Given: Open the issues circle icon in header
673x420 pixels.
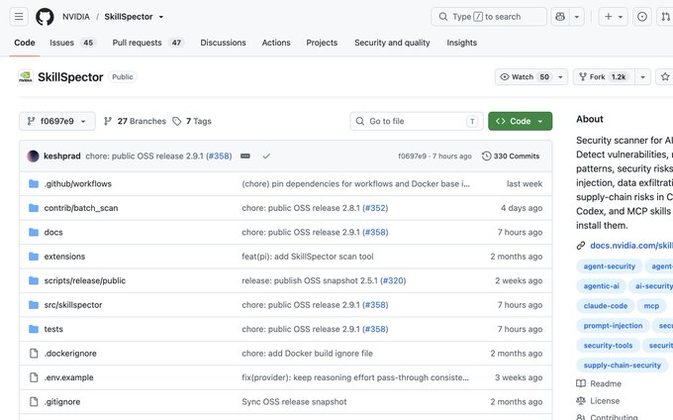Looking at the screenshot, I should tap(642, 17).
